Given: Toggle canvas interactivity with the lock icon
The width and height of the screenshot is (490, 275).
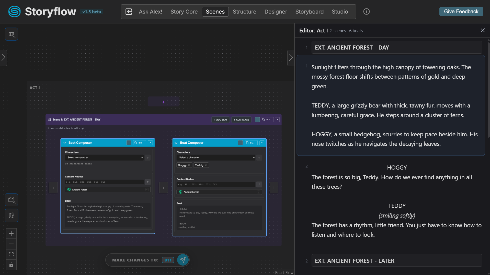Looking at the screenshot, I should [11, 265].
